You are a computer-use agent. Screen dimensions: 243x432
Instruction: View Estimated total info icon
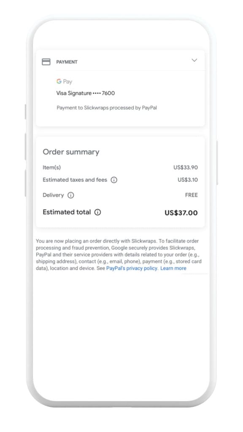97,212
